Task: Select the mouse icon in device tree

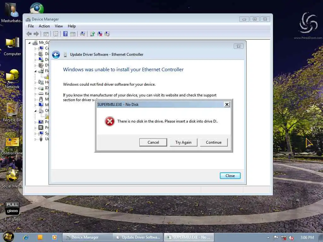Action: [41, 99]
